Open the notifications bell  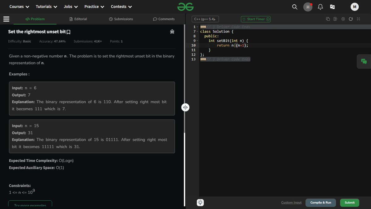pos(321,7)
